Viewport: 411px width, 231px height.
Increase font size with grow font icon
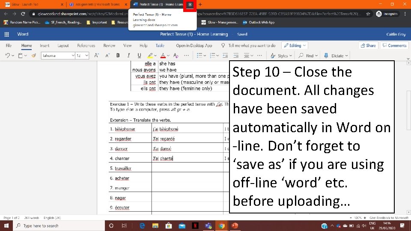(96, 56)
